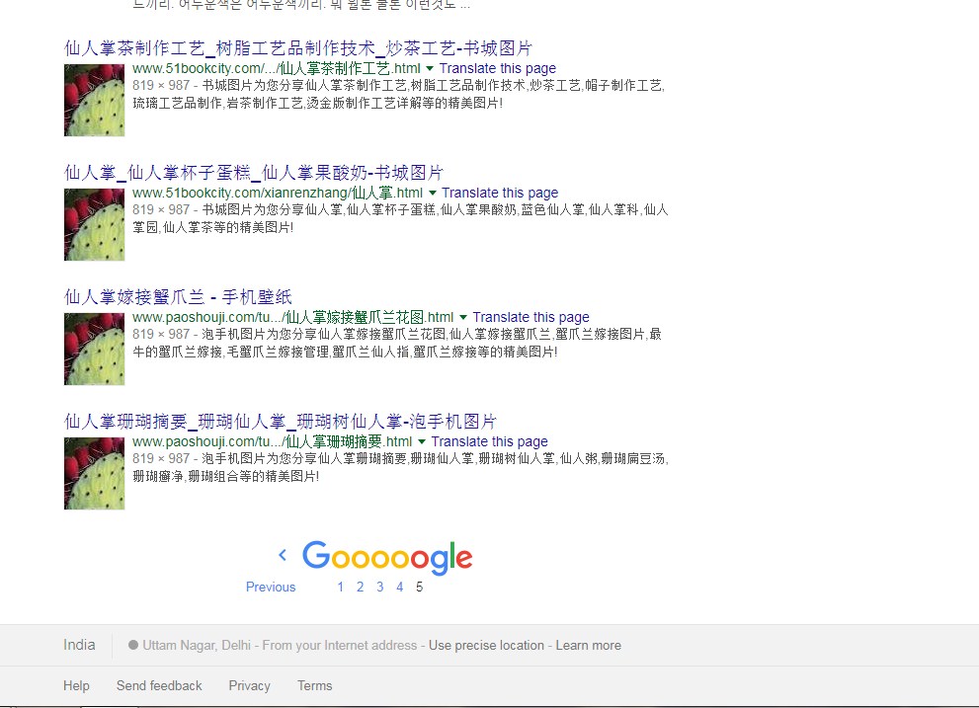Open the 仙人掌珊瑚摘要 result title link
This screenshot has height=708, width=979.
tap(280, 421)
